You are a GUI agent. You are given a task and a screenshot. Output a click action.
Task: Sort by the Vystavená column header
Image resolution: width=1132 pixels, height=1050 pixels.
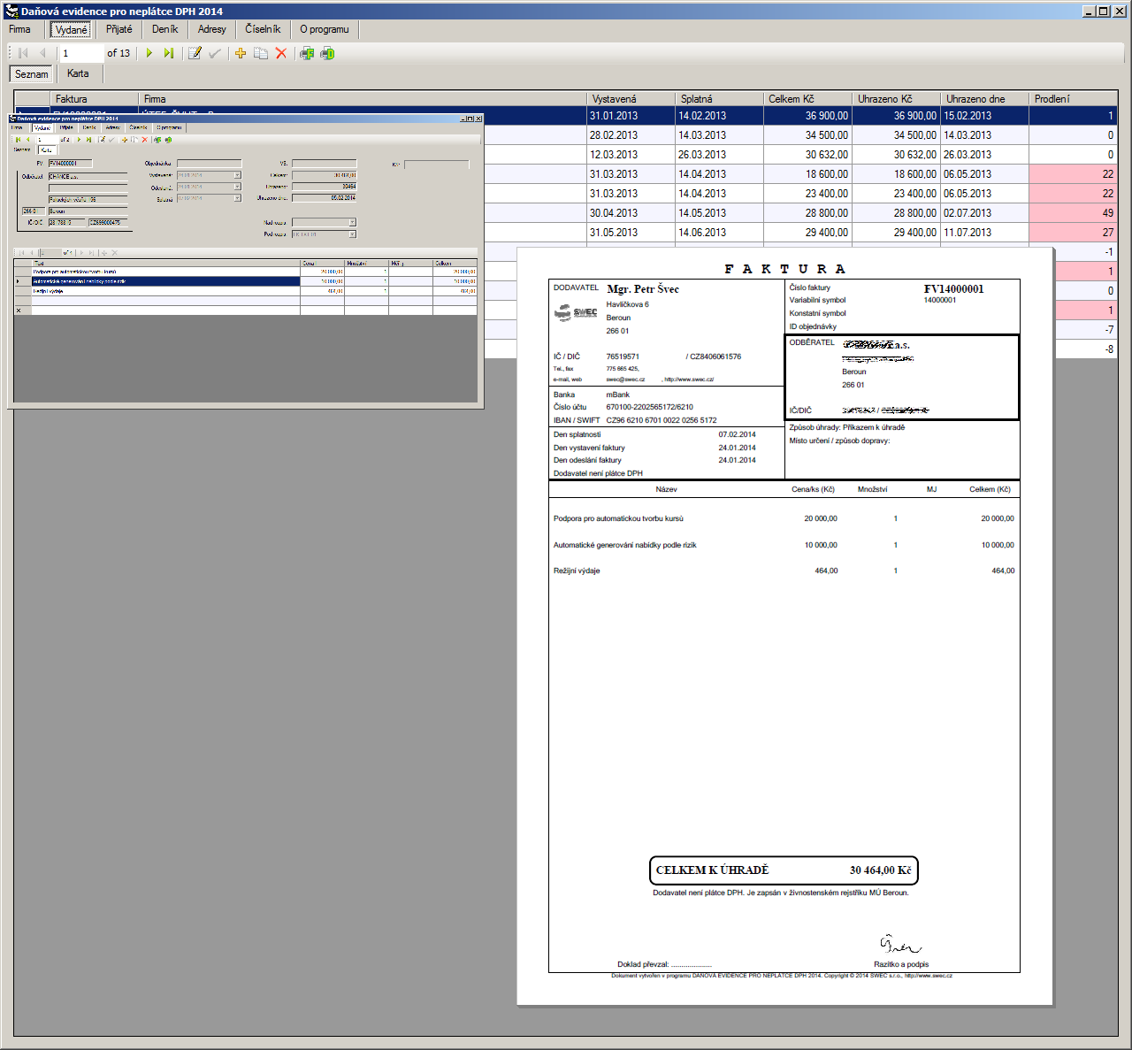[631, 99]
